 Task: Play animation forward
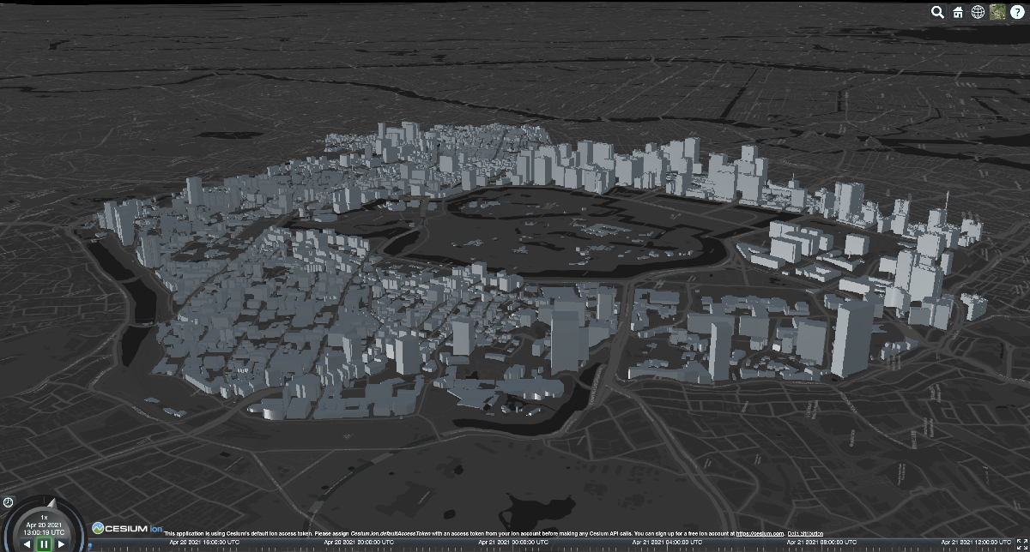coord(61,544)
